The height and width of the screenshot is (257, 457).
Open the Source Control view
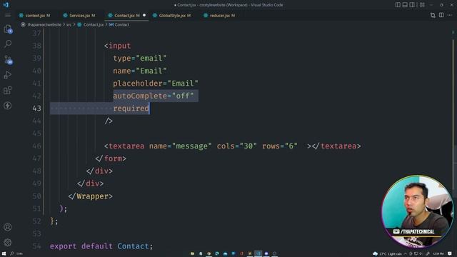pos(8,59)
